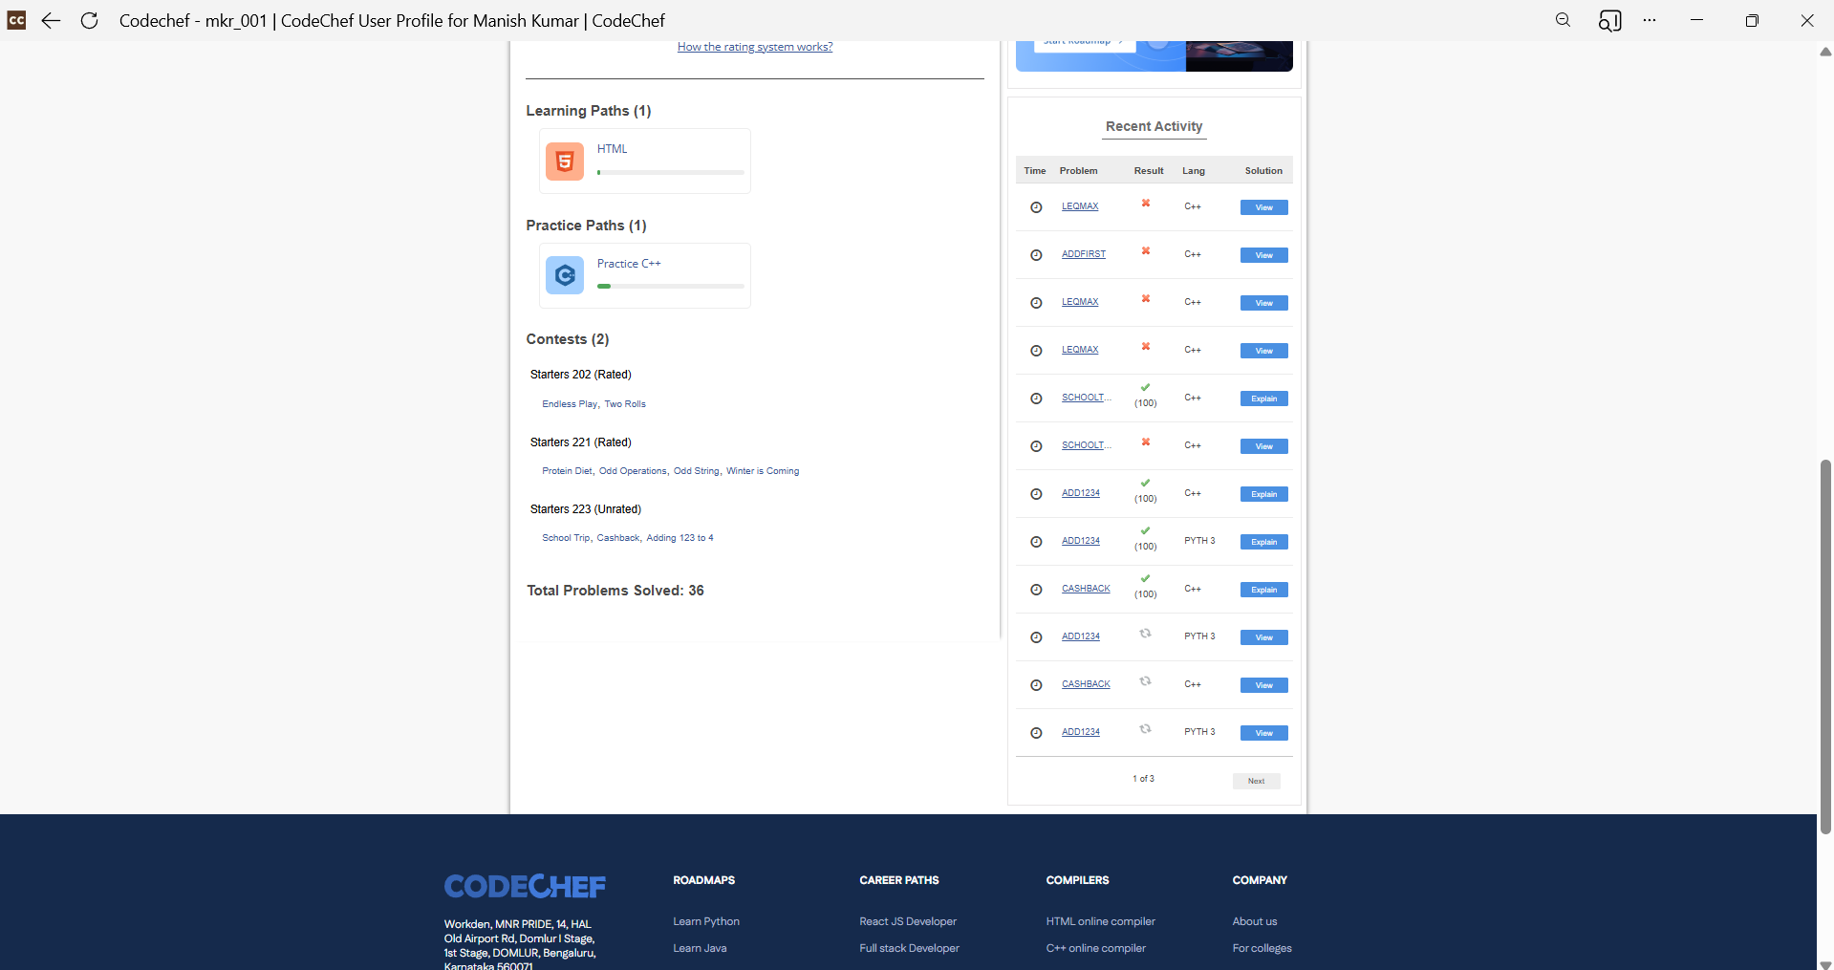Click the 'Starters 223 (Unrated)' contest title
Image resolution: width=1834 pixels, height=970 pixels.
coord(586,509)
